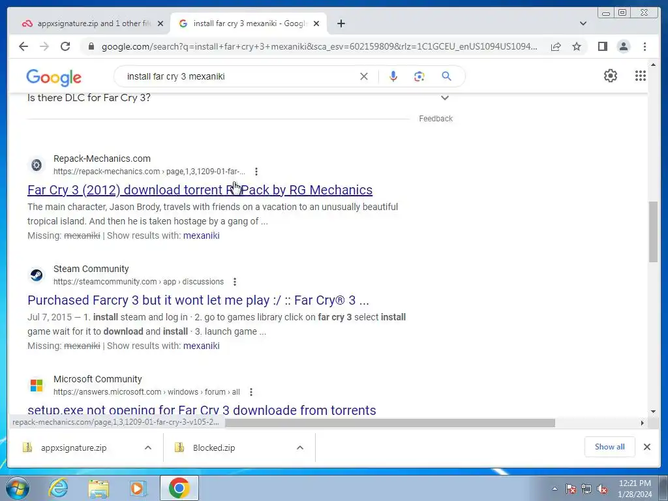Show hidden system tray icons

(554, 489)
